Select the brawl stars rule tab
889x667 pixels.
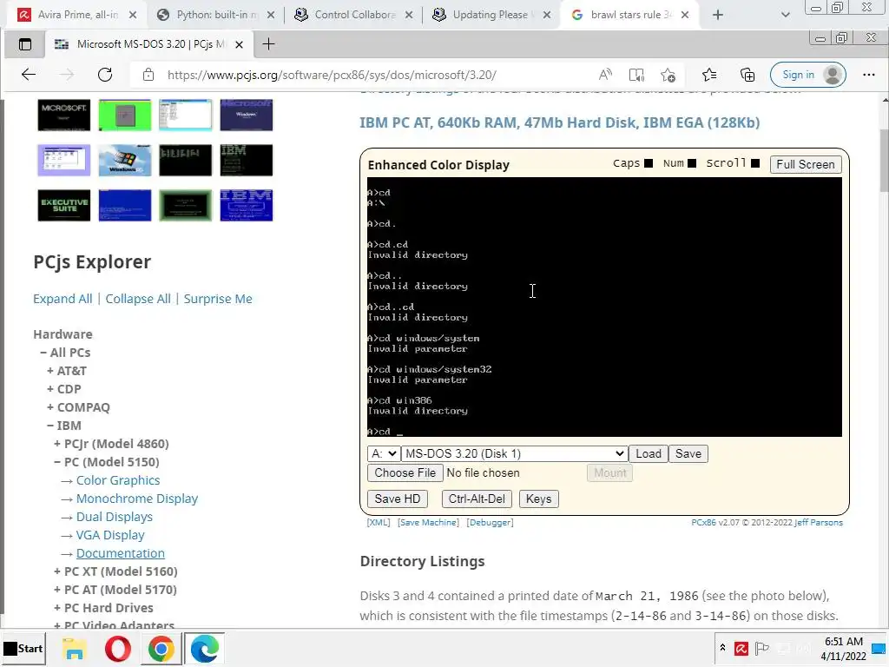pos(630,15)
